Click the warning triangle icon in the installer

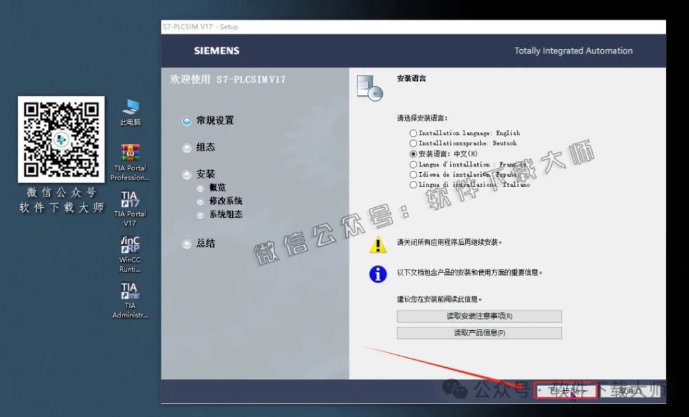pyautogui.click(x=377, y=245)
